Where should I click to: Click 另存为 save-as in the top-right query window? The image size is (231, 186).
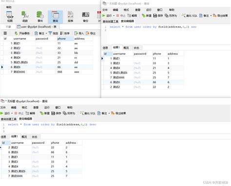click(171, 16)
